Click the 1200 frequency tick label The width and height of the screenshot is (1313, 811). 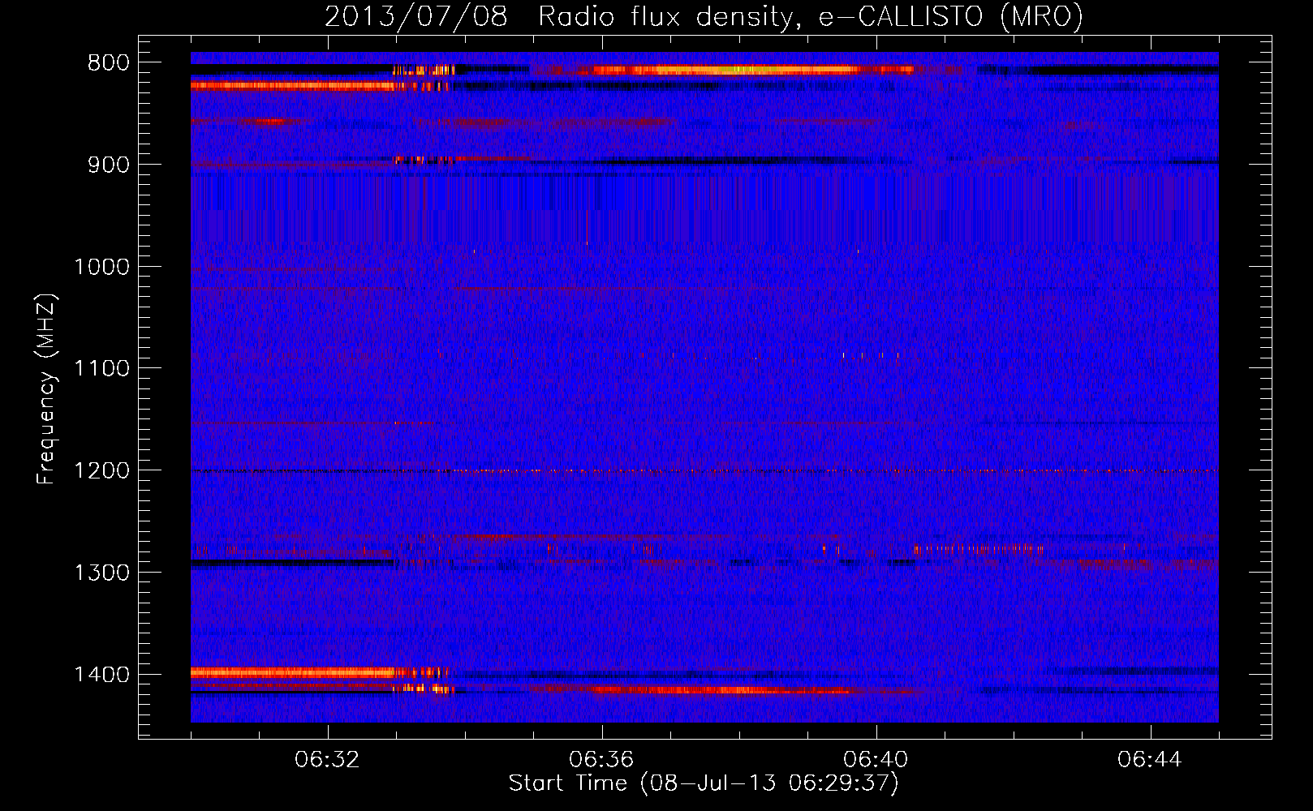101,471
